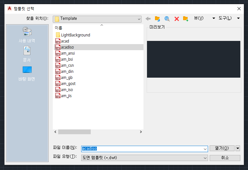Expand the 파일 유형 file type dropdown
This screenshot has width=248, height=170.
[x=205, y=158]
